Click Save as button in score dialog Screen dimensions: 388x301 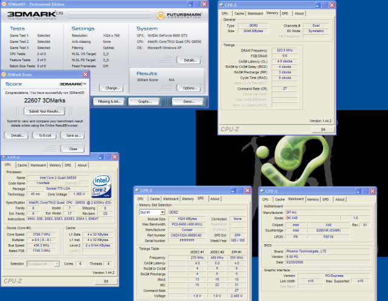point(73,136)
